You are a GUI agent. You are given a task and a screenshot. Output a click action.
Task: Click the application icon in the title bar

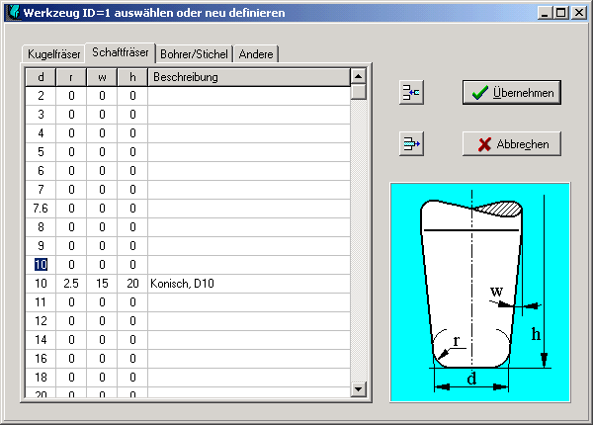(x=13, y=14)
